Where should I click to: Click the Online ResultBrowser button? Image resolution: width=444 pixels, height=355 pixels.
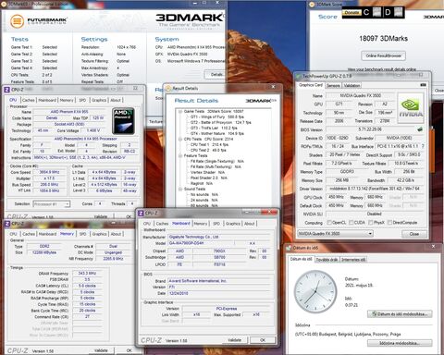pos(383,55)
